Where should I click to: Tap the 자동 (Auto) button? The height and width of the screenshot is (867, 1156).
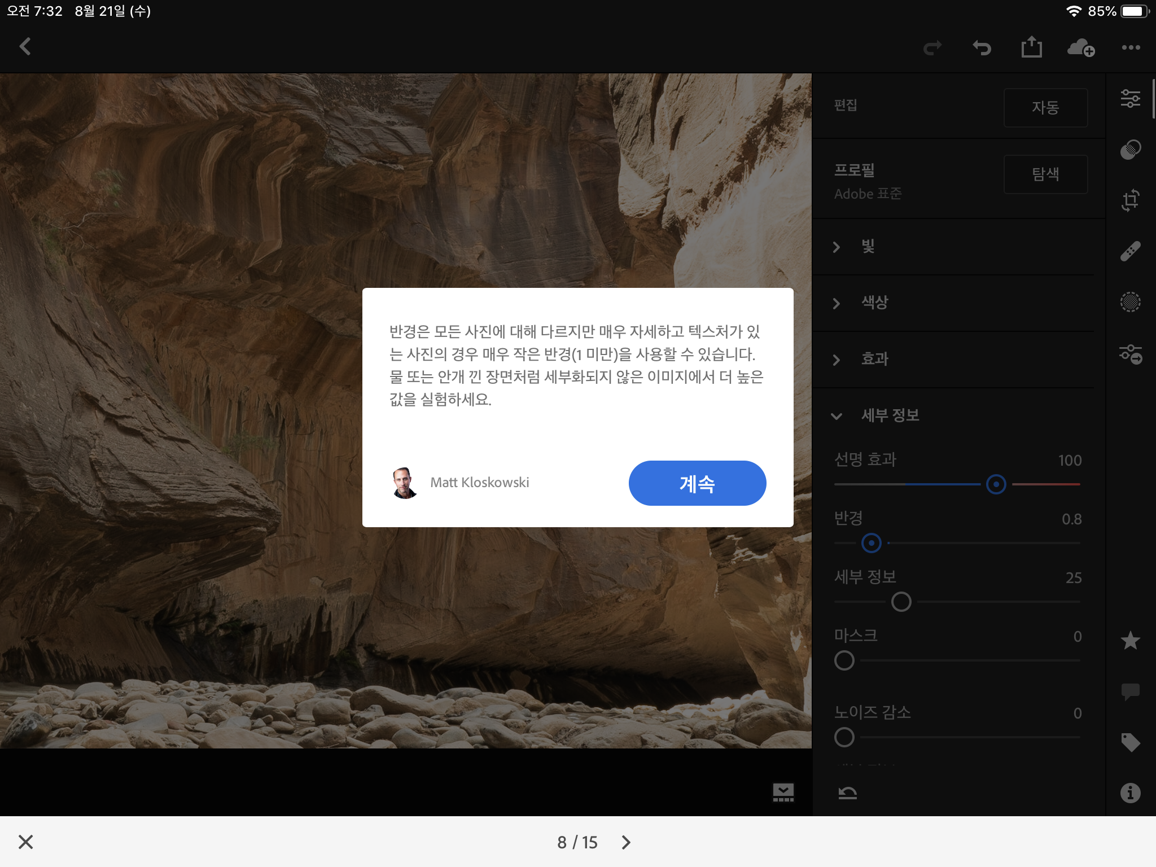point(1045,107)
